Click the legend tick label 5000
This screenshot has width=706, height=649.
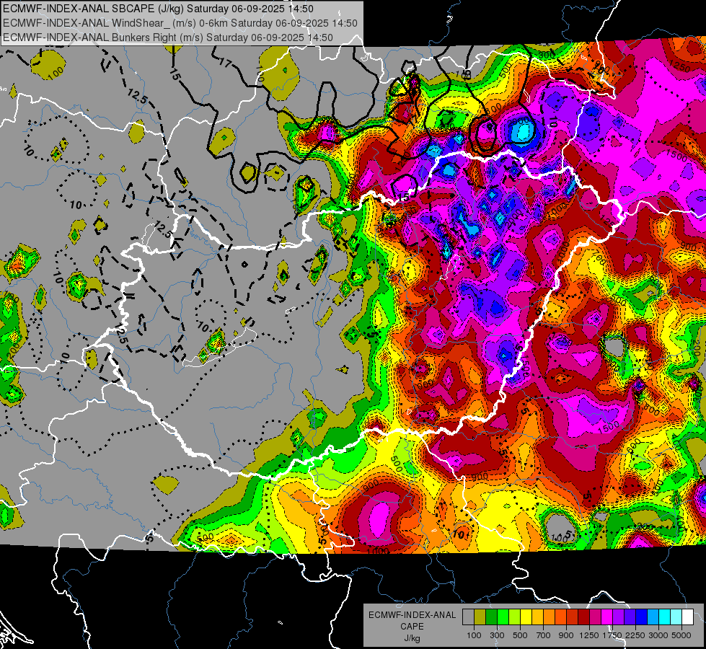pyautogui.click(x=681, y=635)
